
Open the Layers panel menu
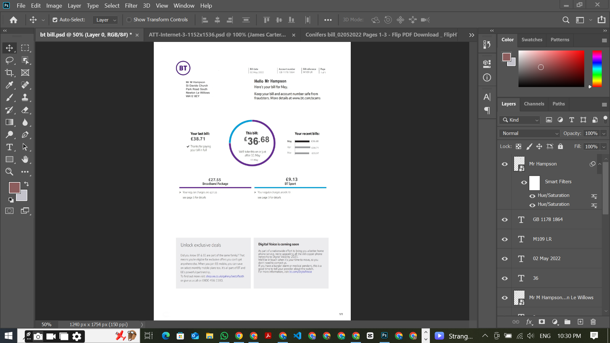point(604,104)
